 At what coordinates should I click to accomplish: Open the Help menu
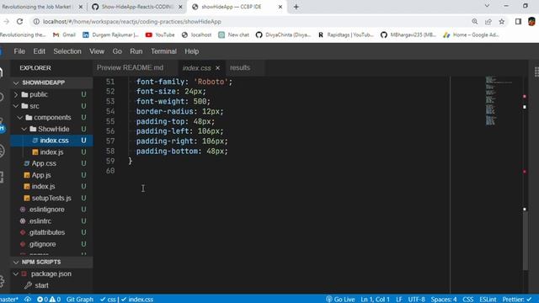tap(191, 51)
